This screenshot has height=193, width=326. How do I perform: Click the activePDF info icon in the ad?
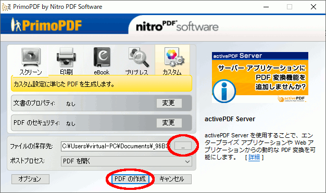tap(224, 91)
